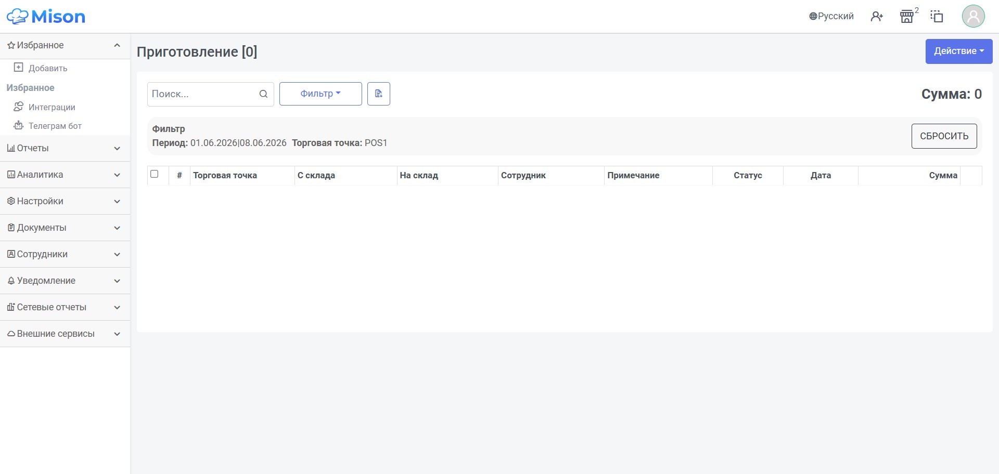Click the Mison logo
This screenshot has height=474, width=999.
point(46,17)
